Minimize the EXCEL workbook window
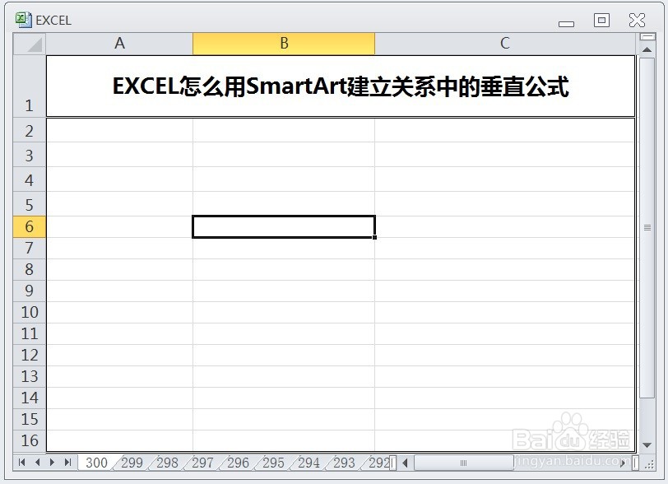 [566, 24]
